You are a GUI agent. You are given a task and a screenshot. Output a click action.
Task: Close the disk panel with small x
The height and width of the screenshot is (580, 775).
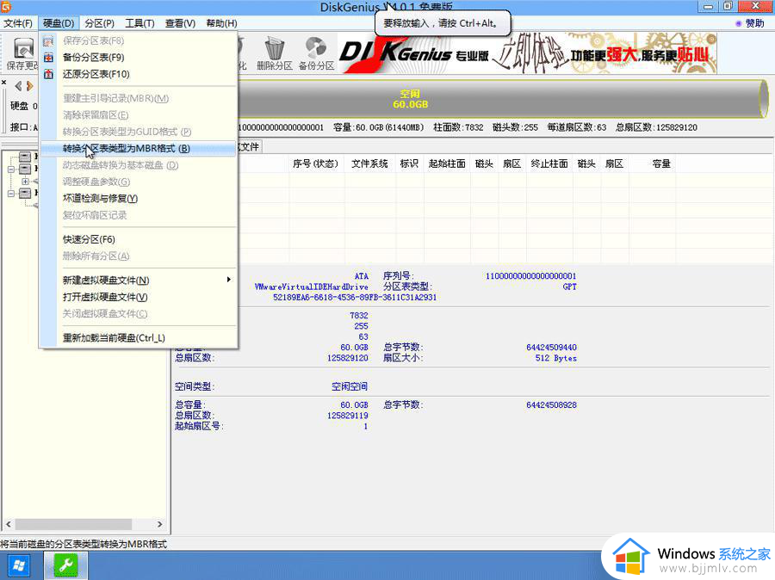click(x=4, y=83)
